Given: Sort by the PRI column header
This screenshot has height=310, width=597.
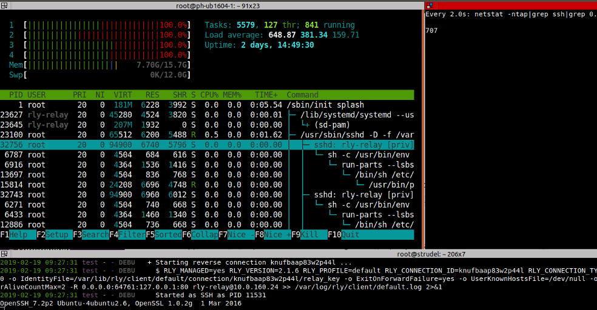Looking at the screenshot, I should pos(79,94).
